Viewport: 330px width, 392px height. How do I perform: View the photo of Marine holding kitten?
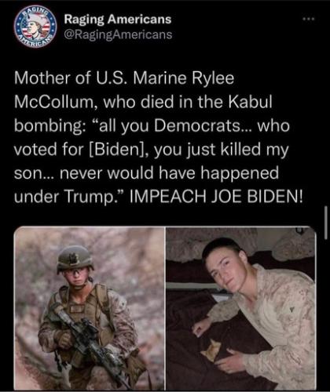(x=241, y=308)
